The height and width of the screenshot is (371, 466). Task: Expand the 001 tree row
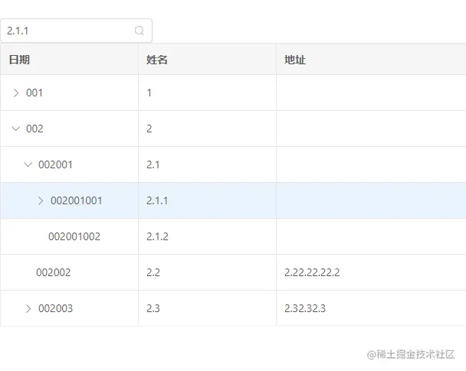point(16,93)
